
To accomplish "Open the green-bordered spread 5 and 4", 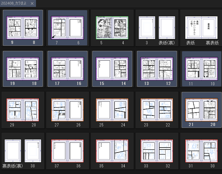I will (112, 28).
